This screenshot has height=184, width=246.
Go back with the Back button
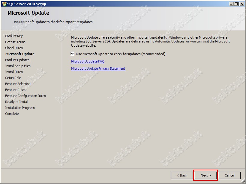[x=182, y=175]
